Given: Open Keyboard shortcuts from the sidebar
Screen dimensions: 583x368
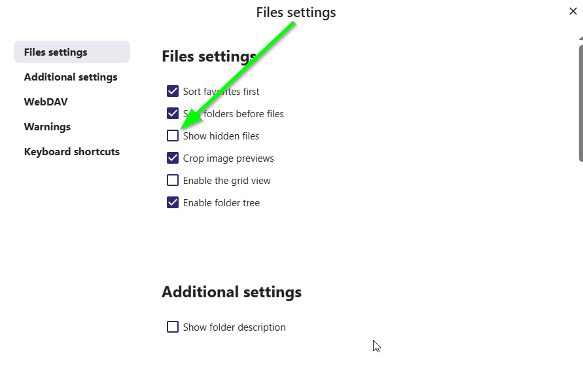Looking at the screenshot, I should coord(72,152).
